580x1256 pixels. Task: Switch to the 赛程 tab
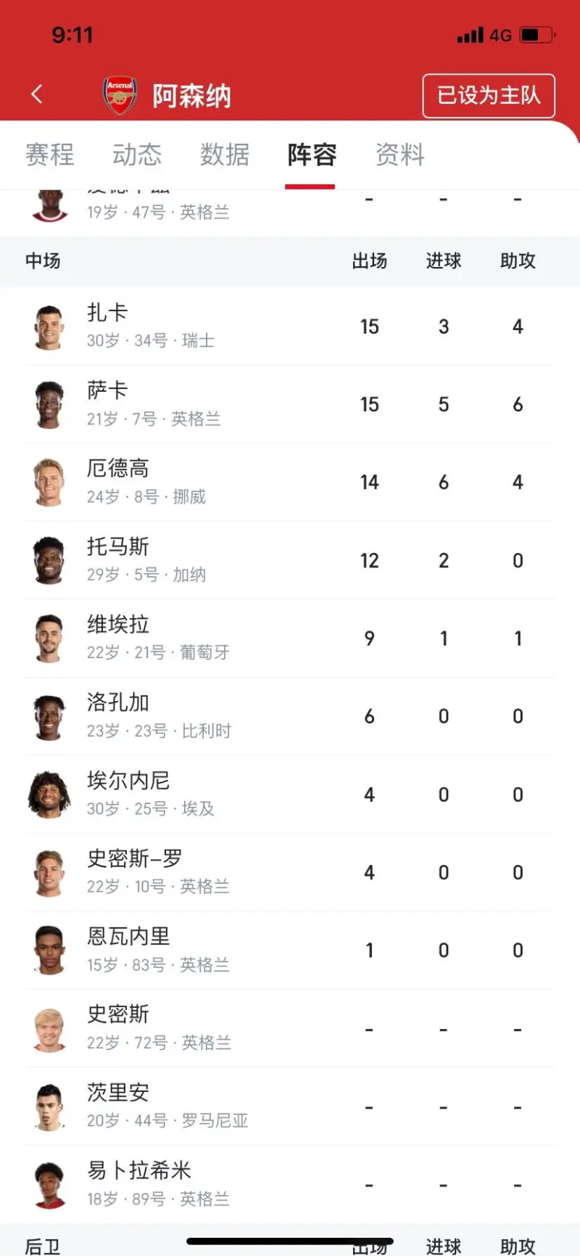(50, 155)
